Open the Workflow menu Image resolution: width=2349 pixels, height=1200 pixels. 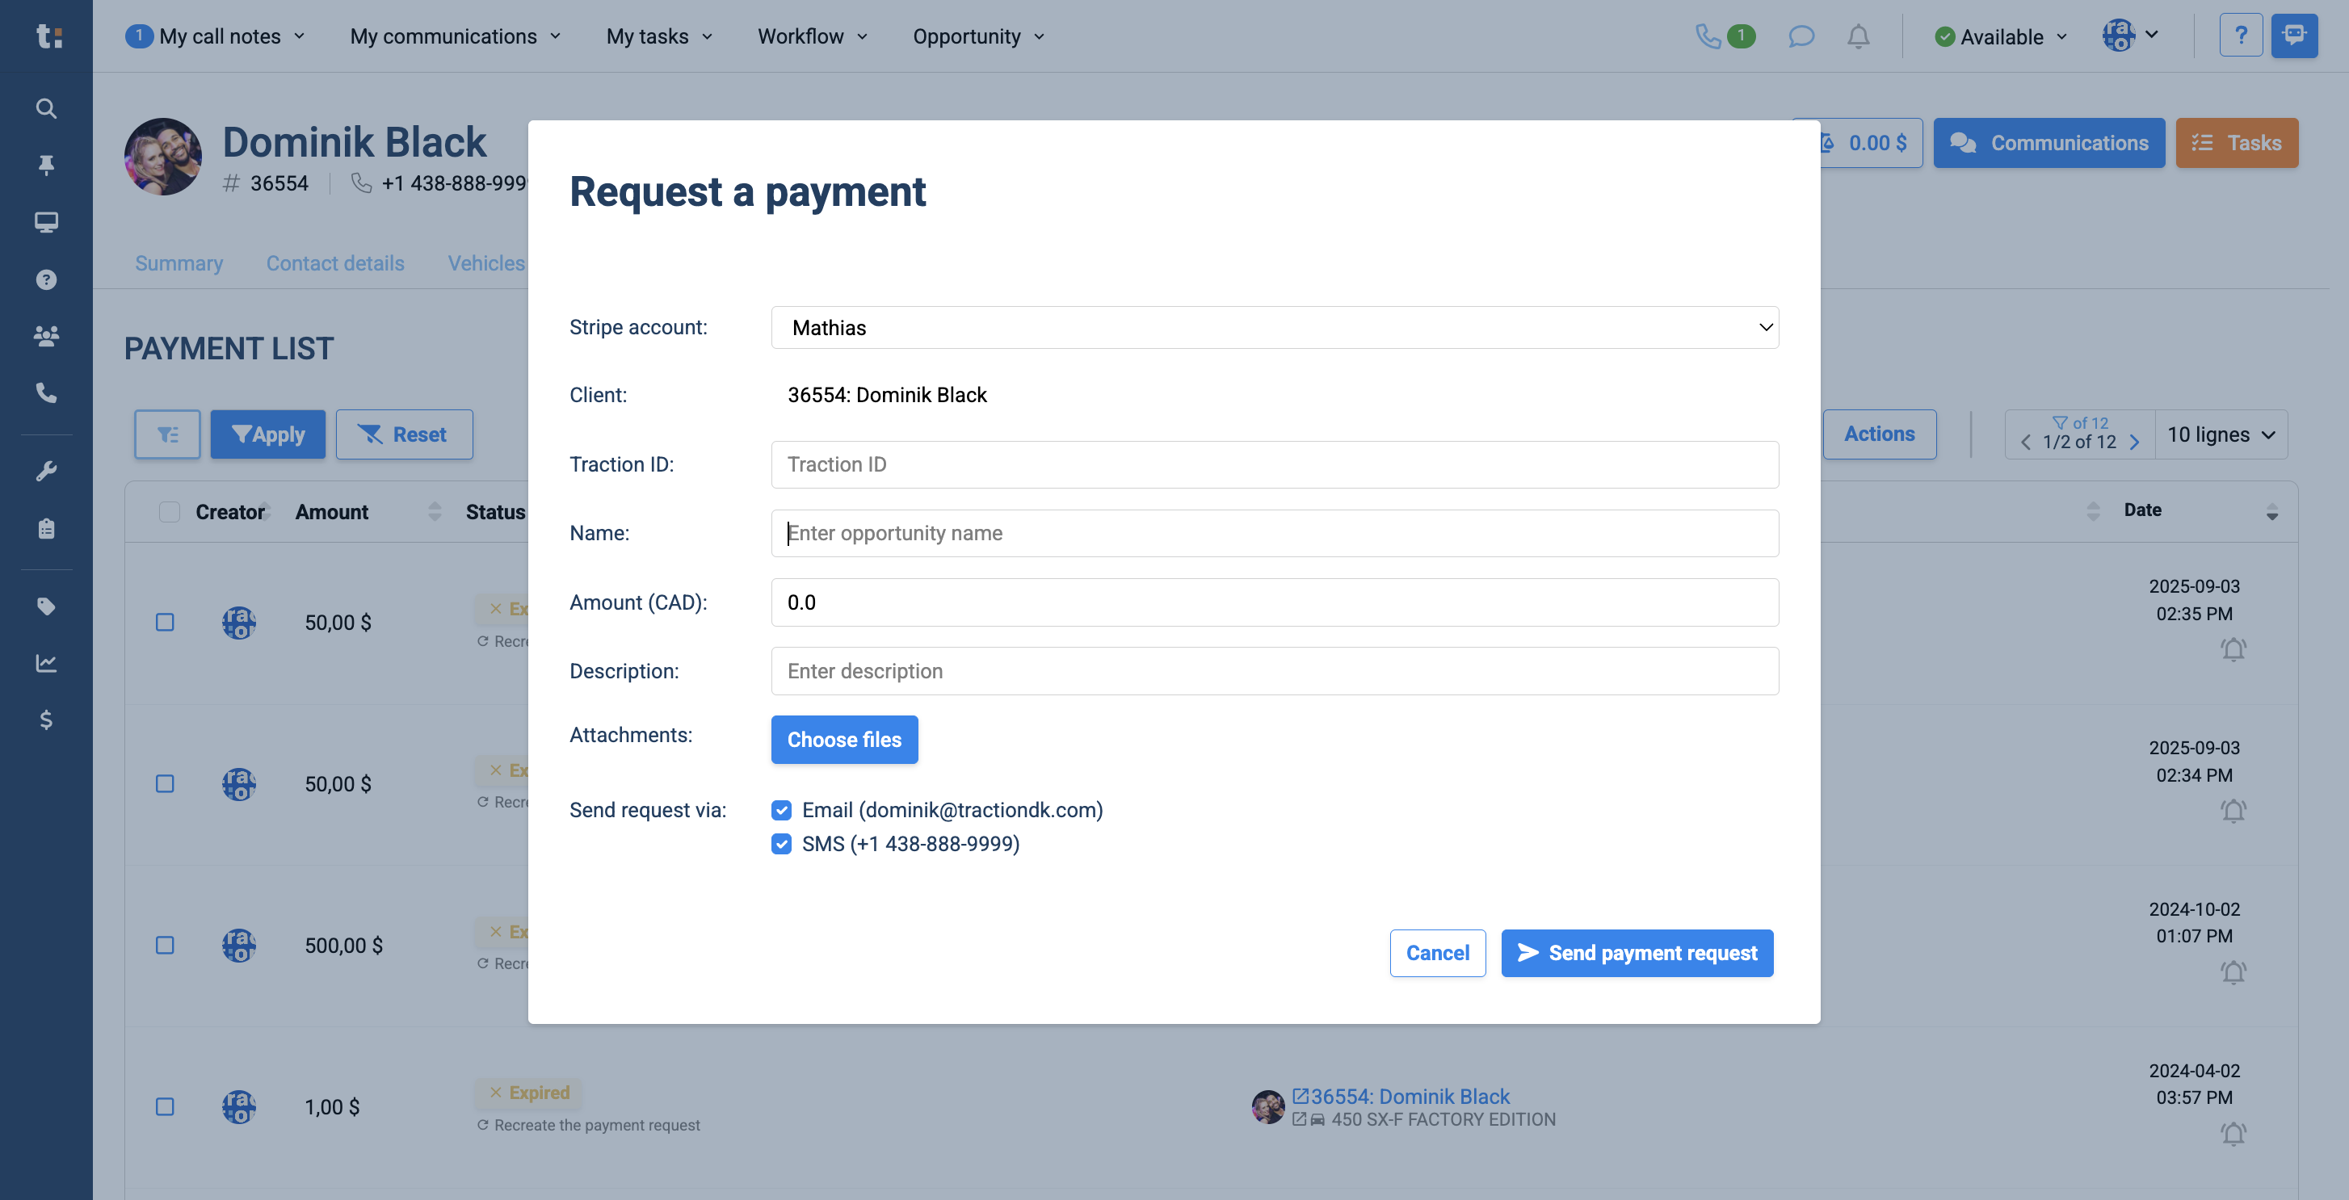tap(811, 36)
